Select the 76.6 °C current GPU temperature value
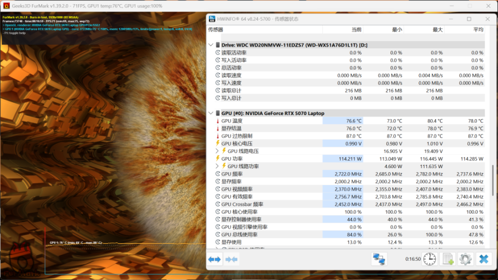Screen dimensions: 498x280 pyautogui.click(x=353, y=121)
